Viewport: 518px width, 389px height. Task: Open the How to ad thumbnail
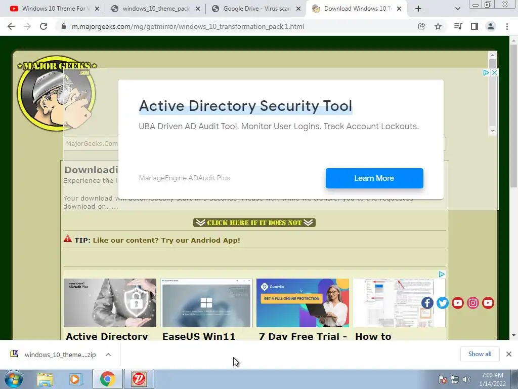[399, 303]
